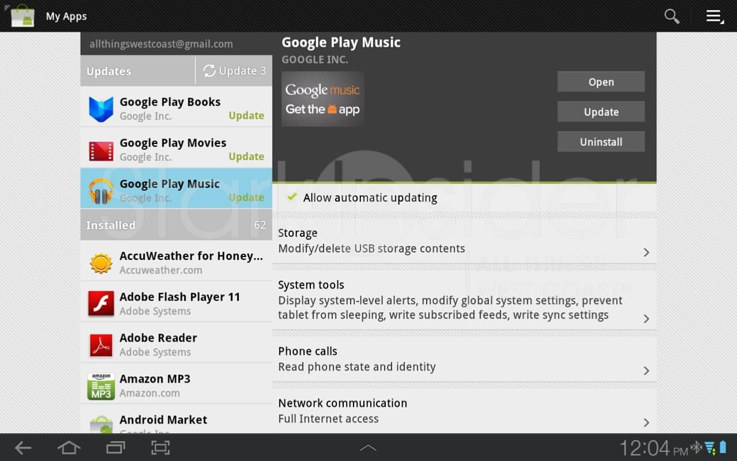The height and width of the screenshot is (461, 737).
Task: Expand the System tools permission chevron
Action: (x=646, y=319)
